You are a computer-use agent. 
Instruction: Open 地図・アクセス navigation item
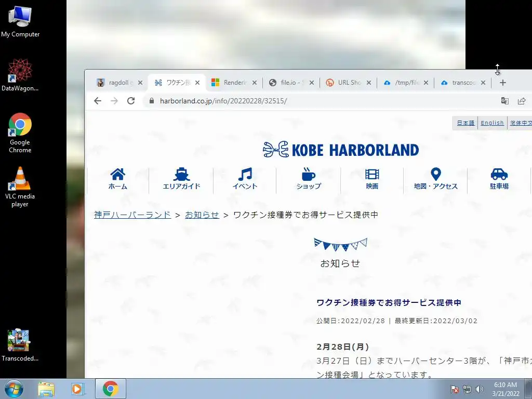coord(436,179)
